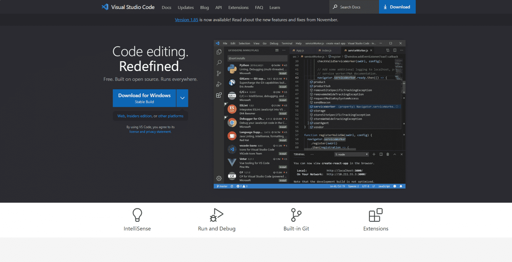The height and width of the screenshot is (262, 512).
Task: Open the Extensions Marketplace more actions menu
Action: tap(284, 50)
